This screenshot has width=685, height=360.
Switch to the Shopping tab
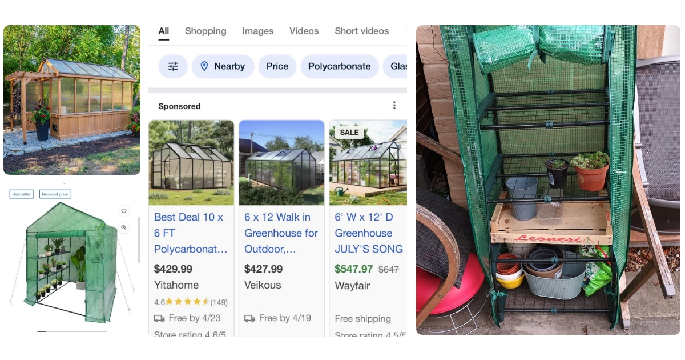pyautogui.click(x=205, y=31)
